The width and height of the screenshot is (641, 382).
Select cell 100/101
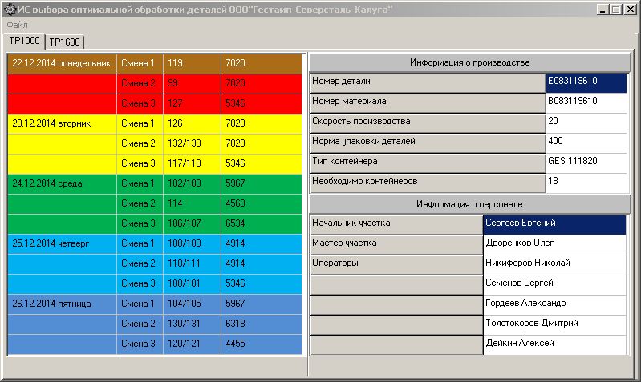[192, 283]
